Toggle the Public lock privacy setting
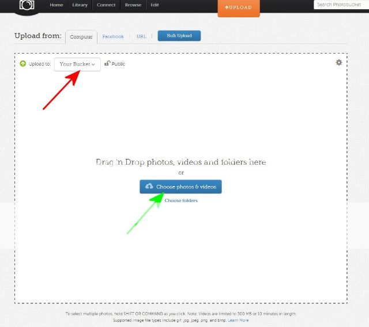Screen dimensions: 369x327 (x=115, y=64)
